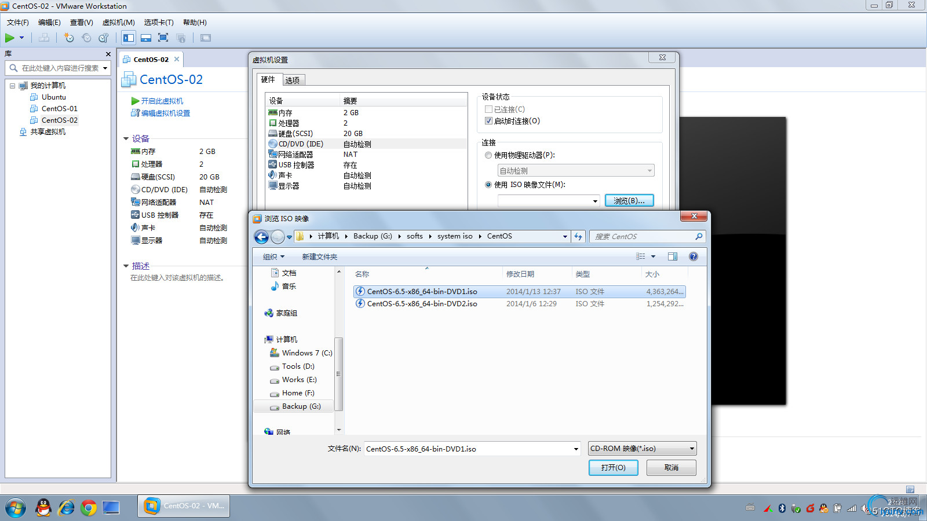Select CentOS-6.5-x86_64-bin-DVD1.iso file
Image resolution: width=927 pixels, height=521 pixels.
pos(520,292)
